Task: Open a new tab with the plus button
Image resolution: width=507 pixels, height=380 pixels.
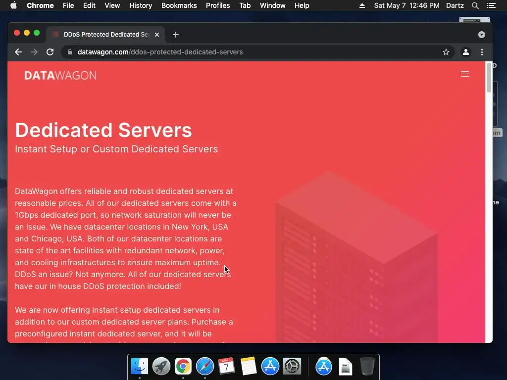Action: [176, 35]
